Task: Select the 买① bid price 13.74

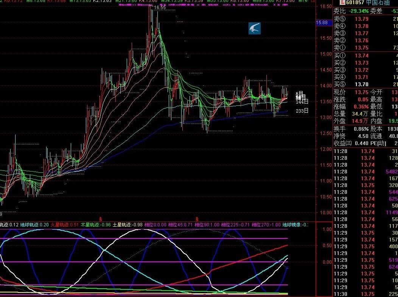Action: pyautogui.click(x=361, y=56)
